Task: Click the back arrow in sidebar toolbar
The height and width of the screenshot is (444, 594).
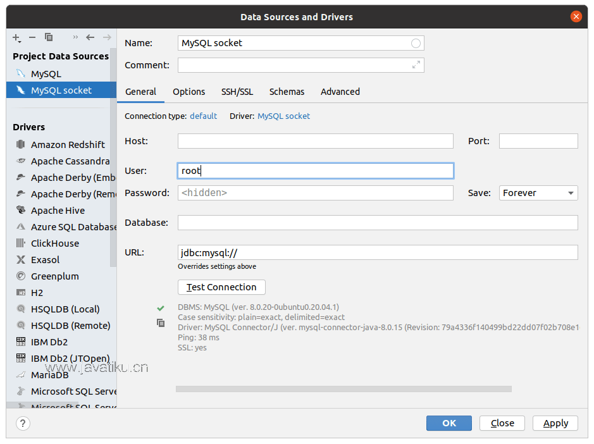Action: click(x=90, y=37)
